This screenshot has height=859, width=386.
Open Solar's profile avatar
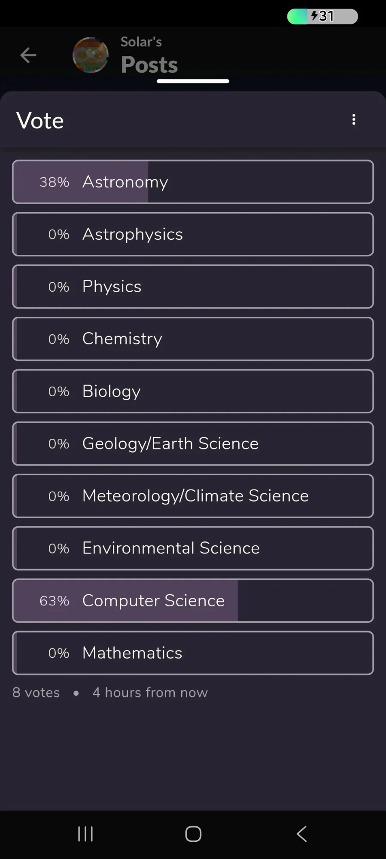[90, 55]
